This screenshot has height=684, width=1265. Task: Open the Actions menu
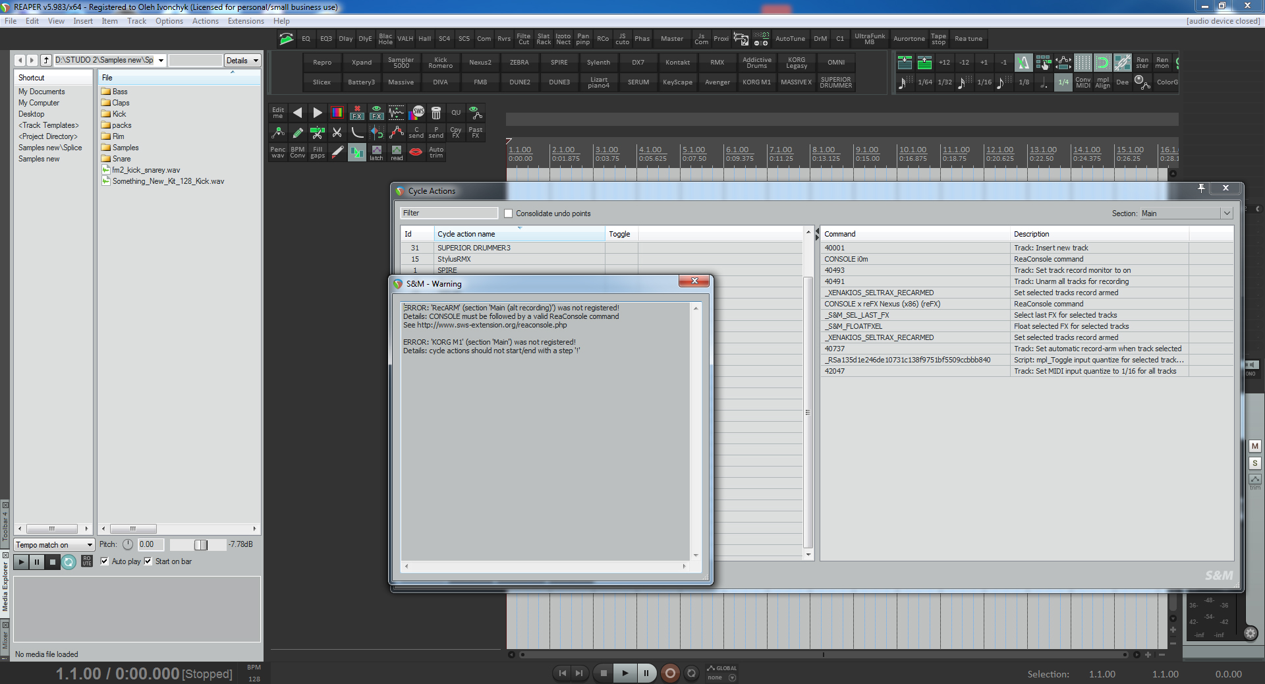tap(205, 21)
